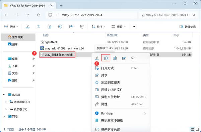
Task: Collapse the 此电脑 tree node
Action: [4, 95]
